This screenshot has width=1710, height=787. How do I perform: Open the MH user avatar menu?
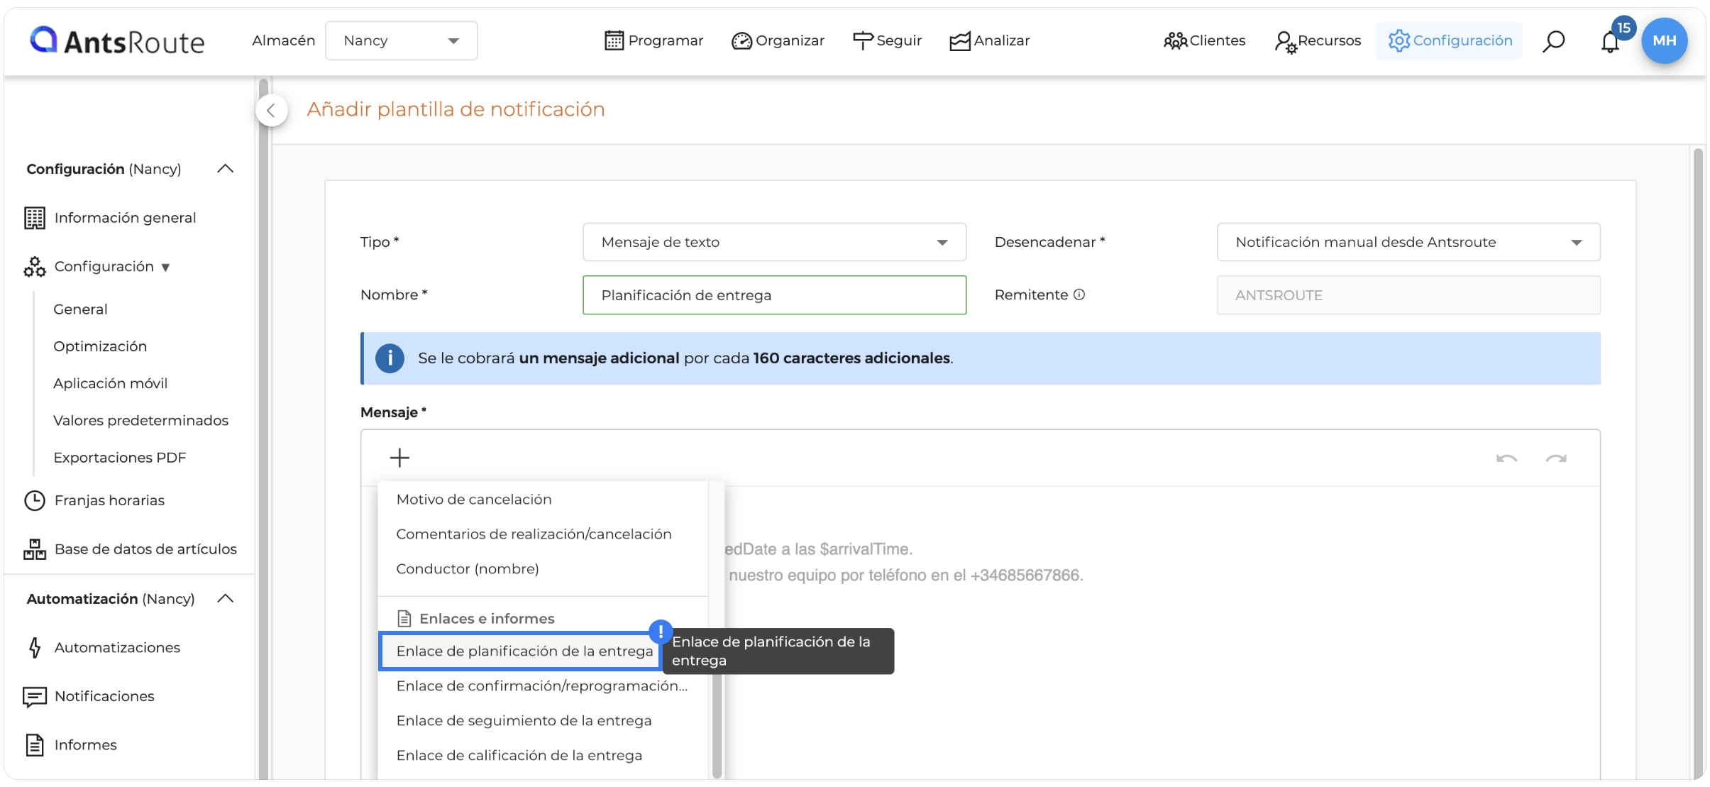[1664, 40]
